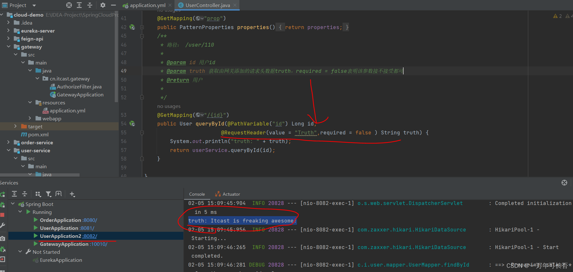Close the UserController.java editor tab
Screen dimensions: 573x272
[235, 5]
